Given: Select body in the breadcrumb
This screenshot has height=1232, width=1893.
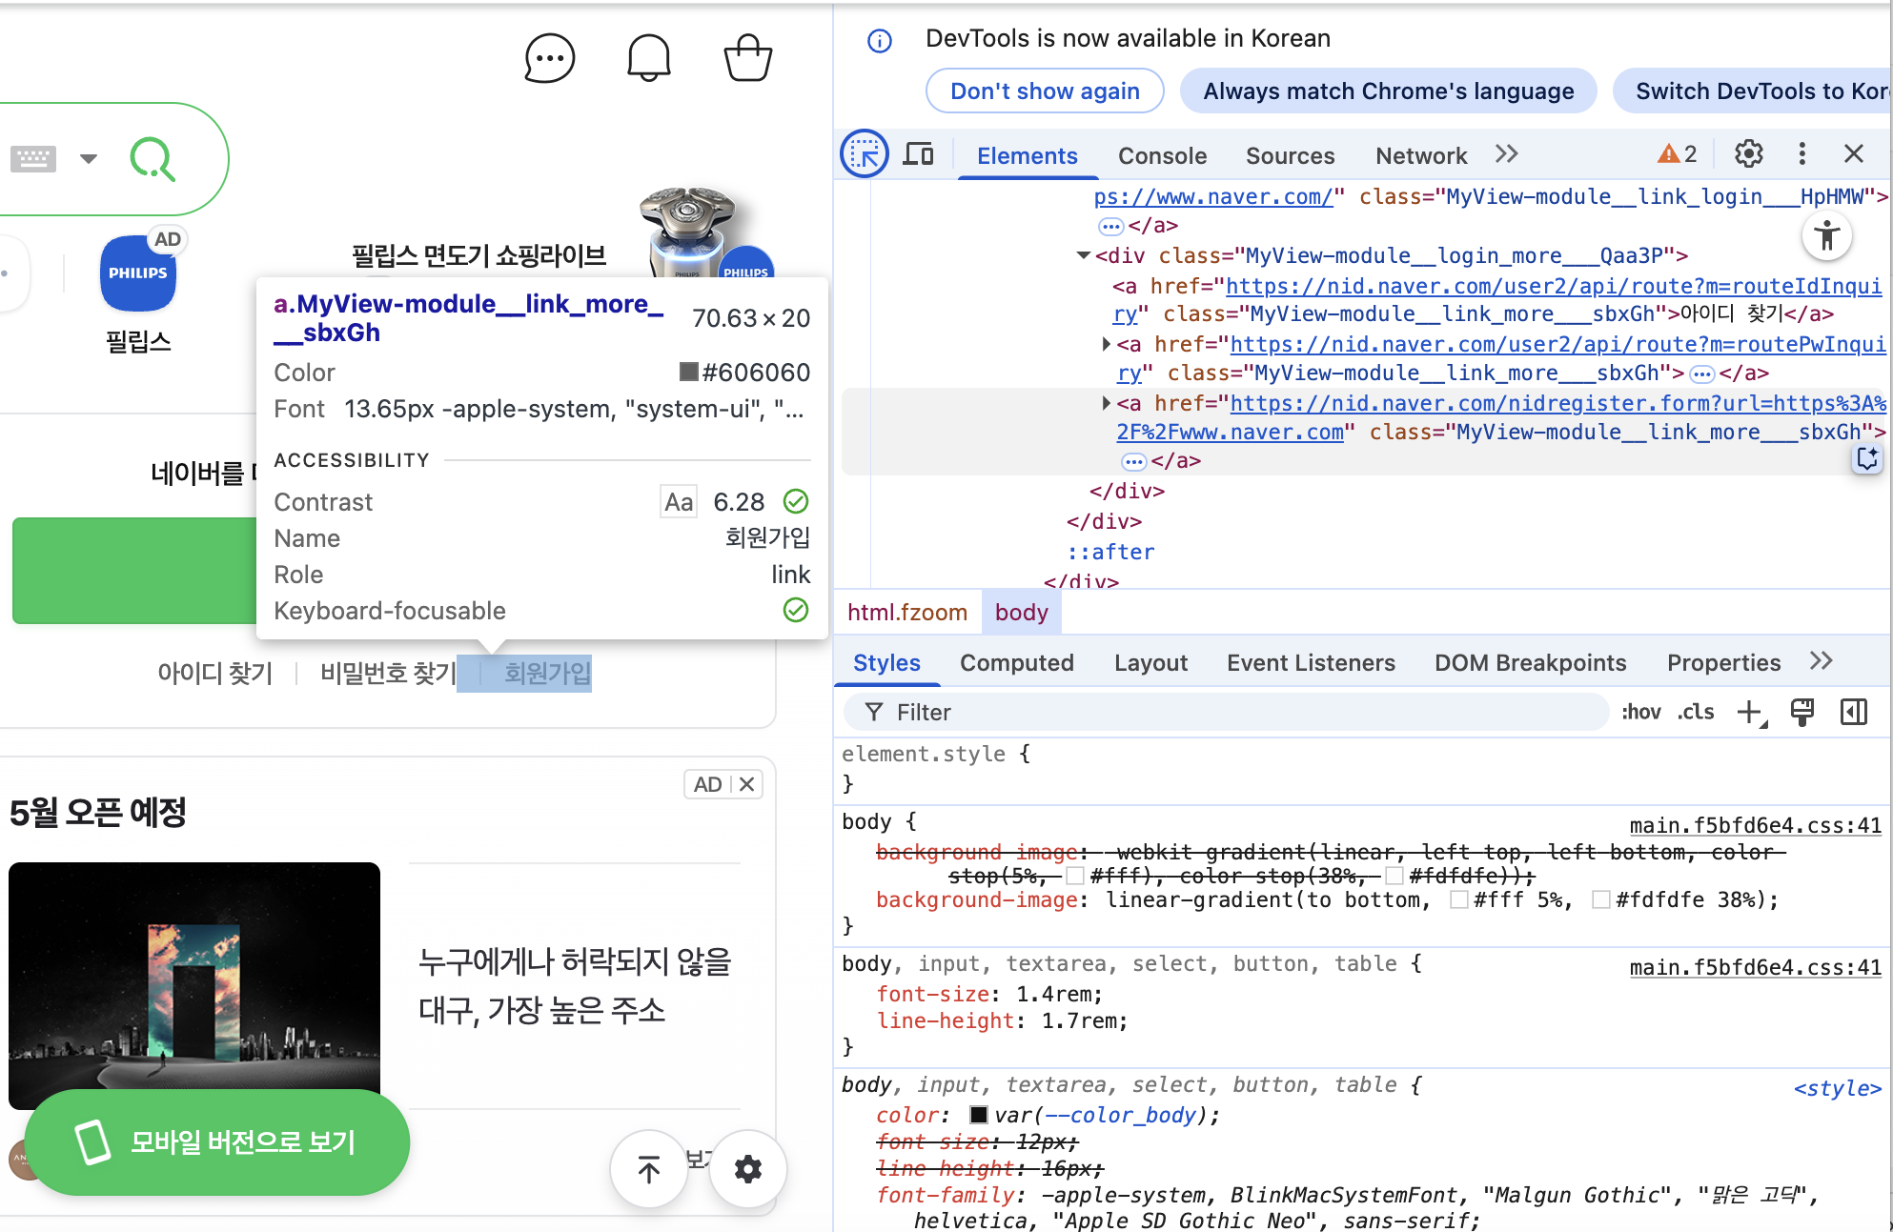Looking at the screenshot, I should [x=1021, y=613].
